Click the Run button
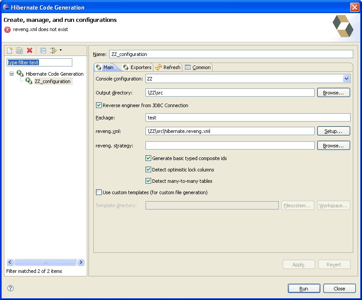This screenshot has height=300, width=362. [304, 289]
